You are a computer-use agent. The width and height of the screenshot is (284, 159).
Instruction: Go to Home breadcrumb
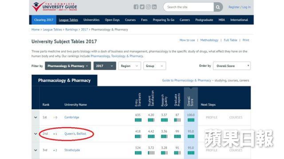point(35,30)
